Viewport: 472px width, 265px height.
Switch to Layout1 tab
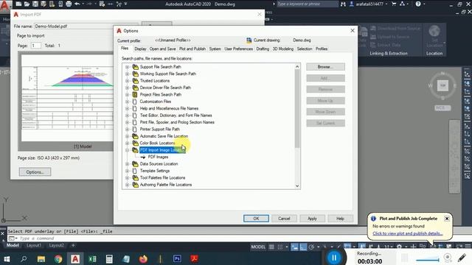tap(34, 245)
